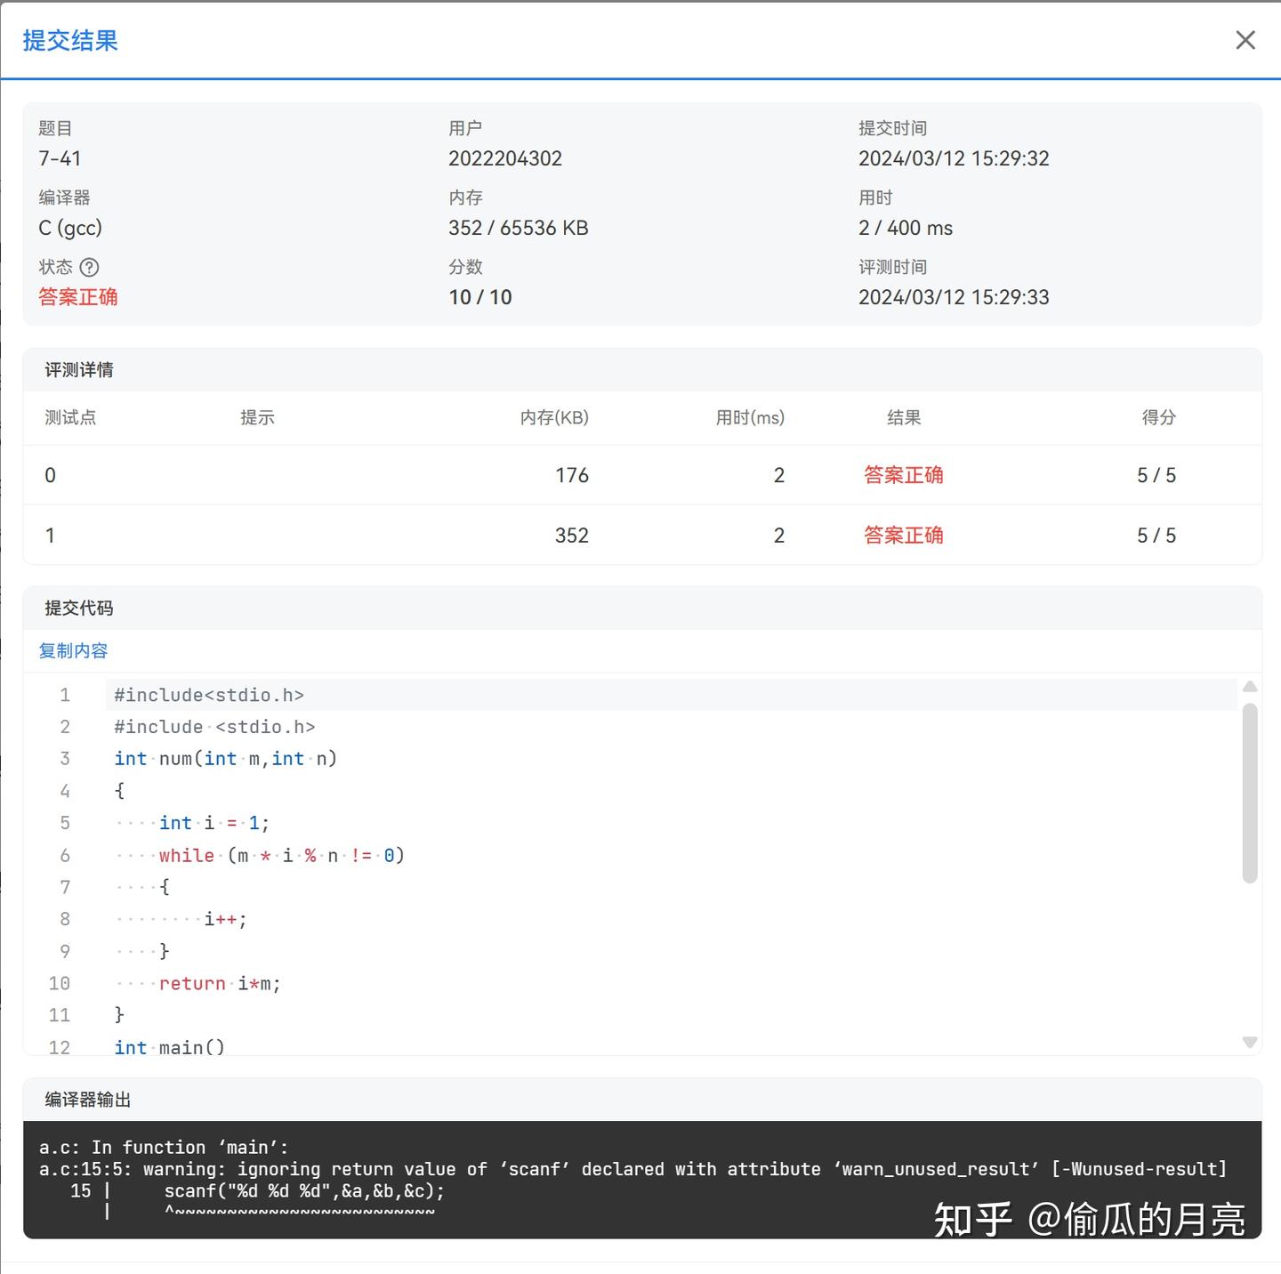Click the 5 / 5 score of test point 1
Image resolution: width=1281 pixels, height=1274 pixels.
click(x=1156, y=535)
